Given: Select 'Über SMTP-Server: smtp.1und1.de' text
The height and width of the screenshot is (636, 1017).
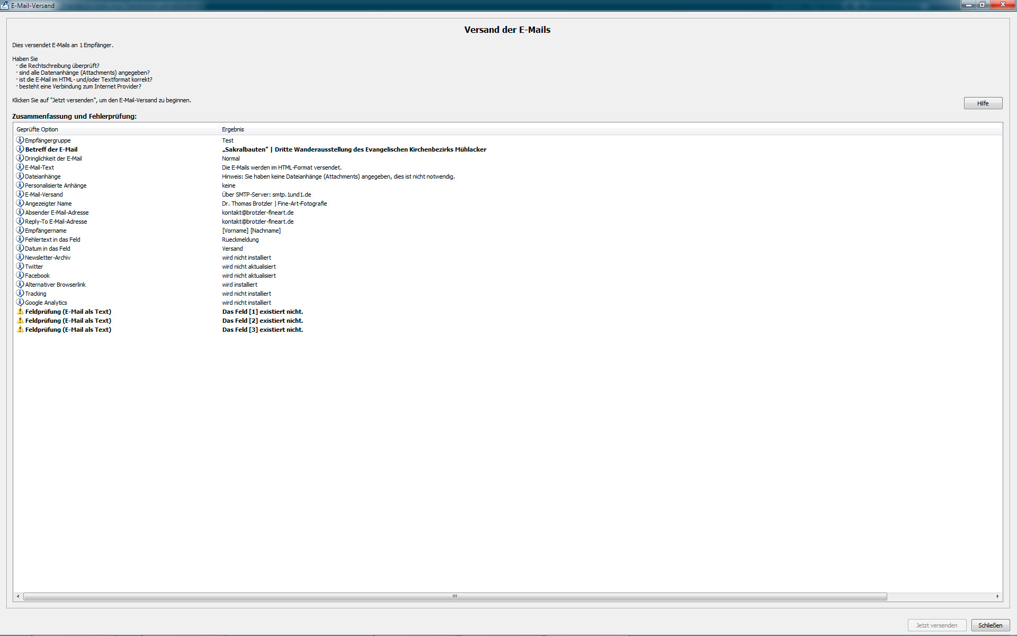Looking at the screenshot, I should (266, 195).
